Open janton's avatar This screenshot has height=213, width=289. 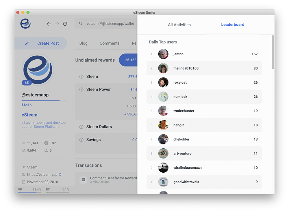point(163,54)
